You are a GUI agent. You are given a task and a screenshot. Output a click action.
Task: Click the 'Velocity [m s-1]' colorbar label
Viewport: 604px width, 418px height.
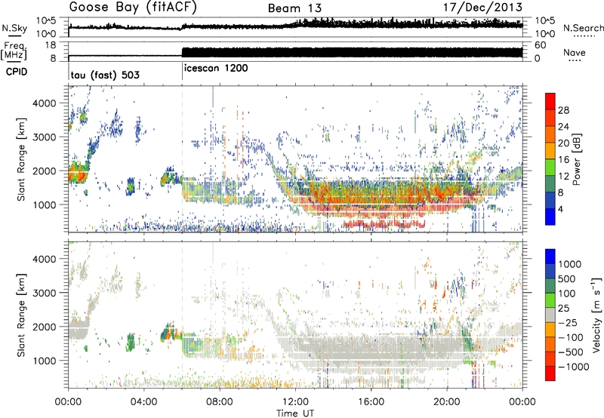tap(596, 315)
